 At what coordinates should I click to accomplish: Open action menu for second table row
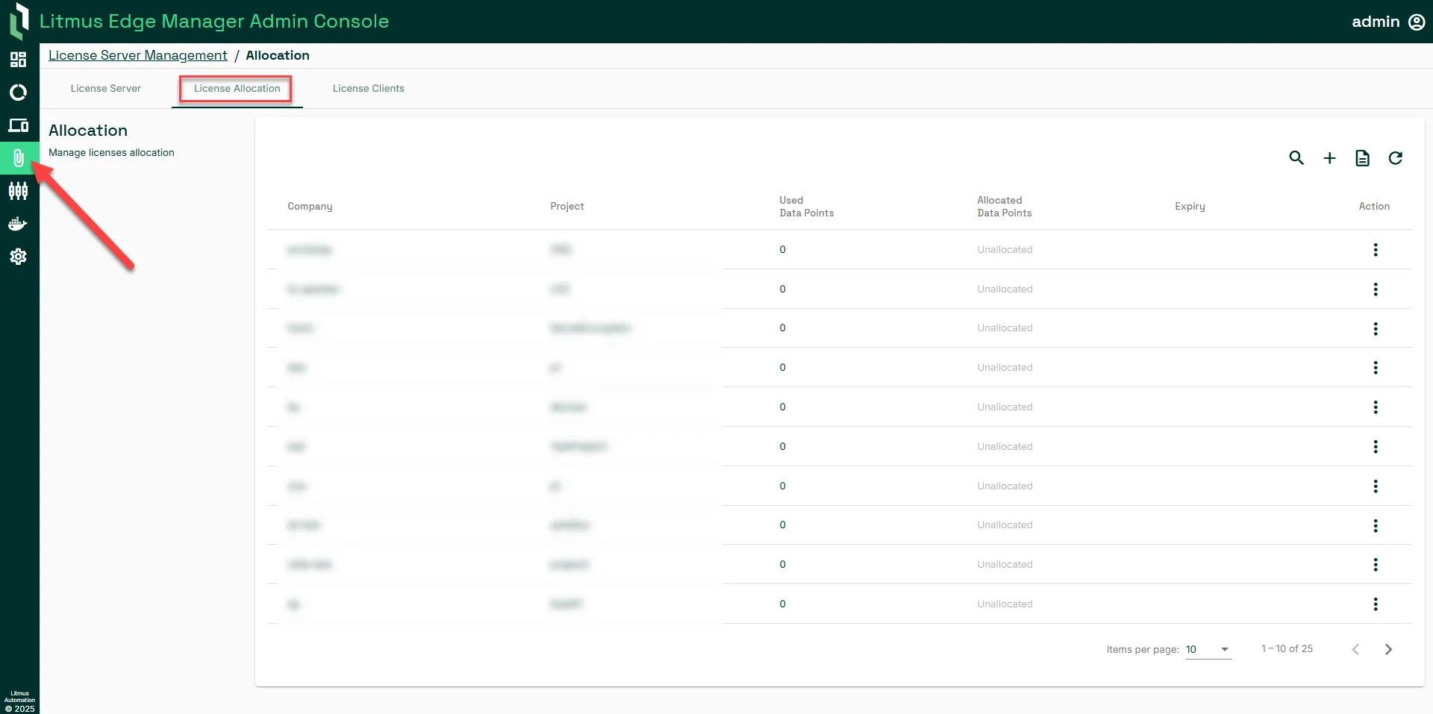pos(1375,289)
